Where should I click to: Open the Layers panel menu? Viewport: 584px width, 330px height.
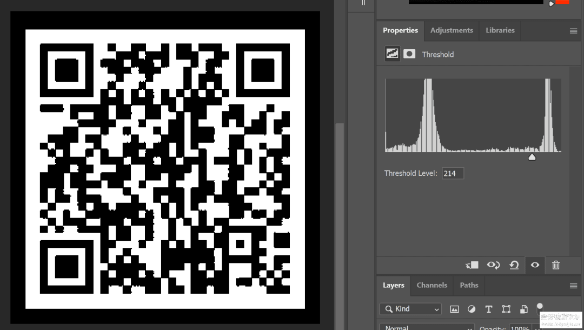pos(573,286)
